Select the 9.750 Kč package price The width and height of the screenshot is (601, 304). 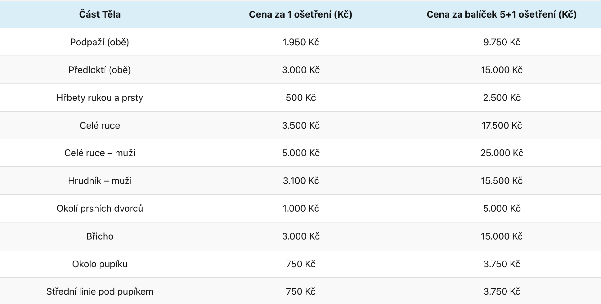coord(501,42)
